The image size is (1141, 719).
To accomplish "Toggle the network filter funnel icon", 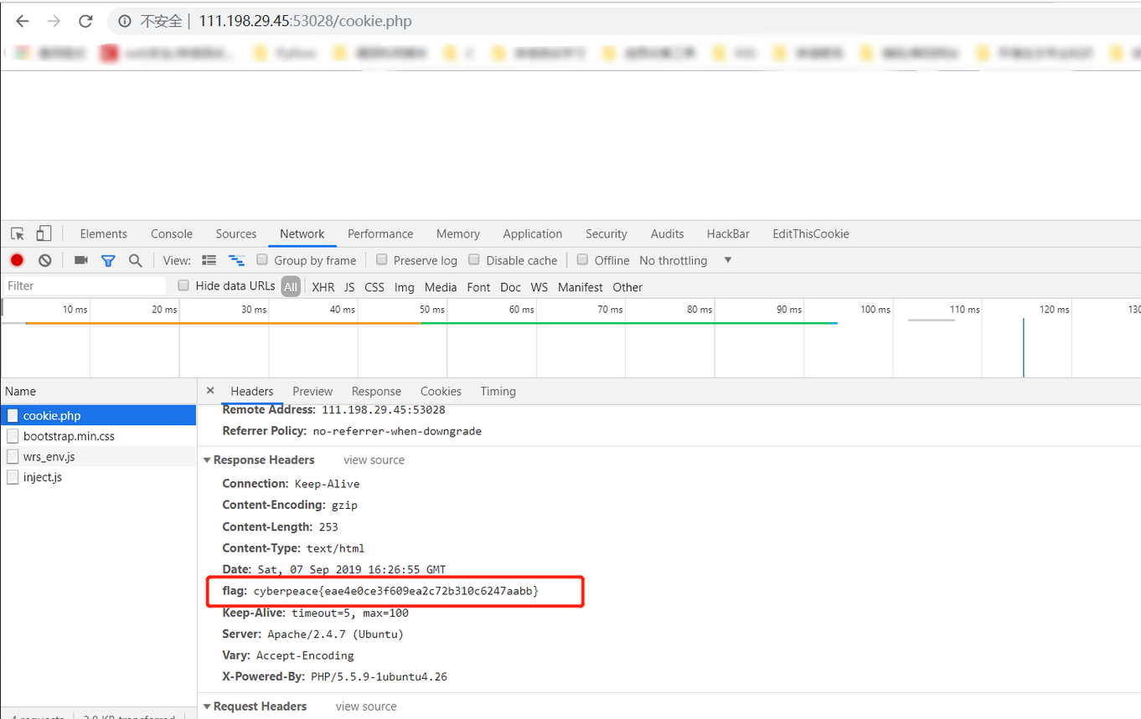I will pos(108,260).
